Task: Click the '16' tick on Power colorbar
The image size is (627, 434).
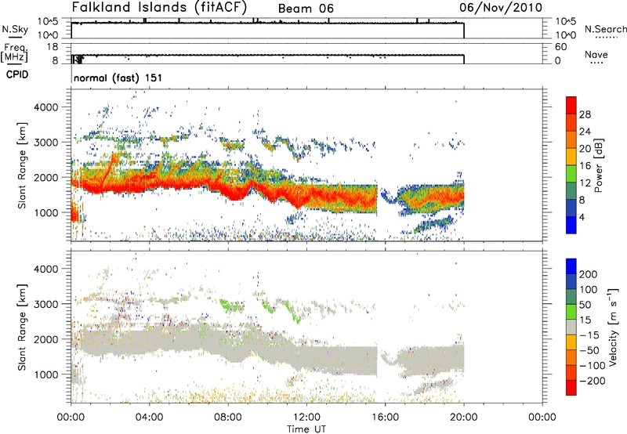Action: coord(585,166)
